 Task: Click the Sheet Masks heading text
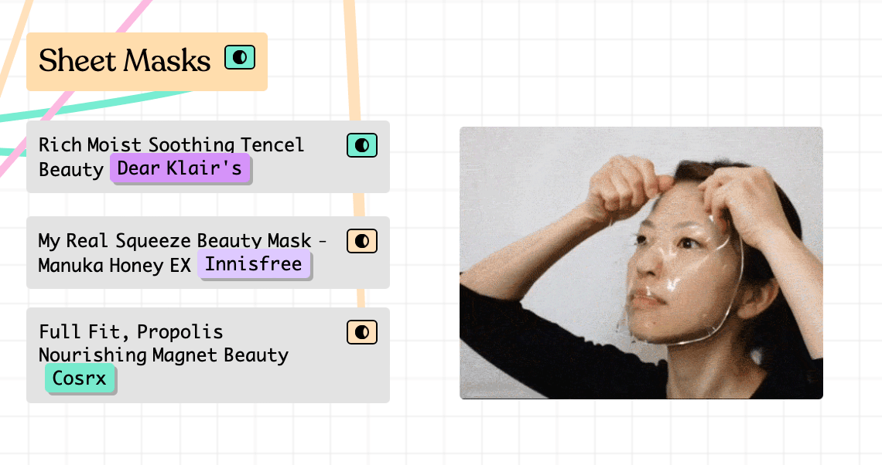[125, 61]
